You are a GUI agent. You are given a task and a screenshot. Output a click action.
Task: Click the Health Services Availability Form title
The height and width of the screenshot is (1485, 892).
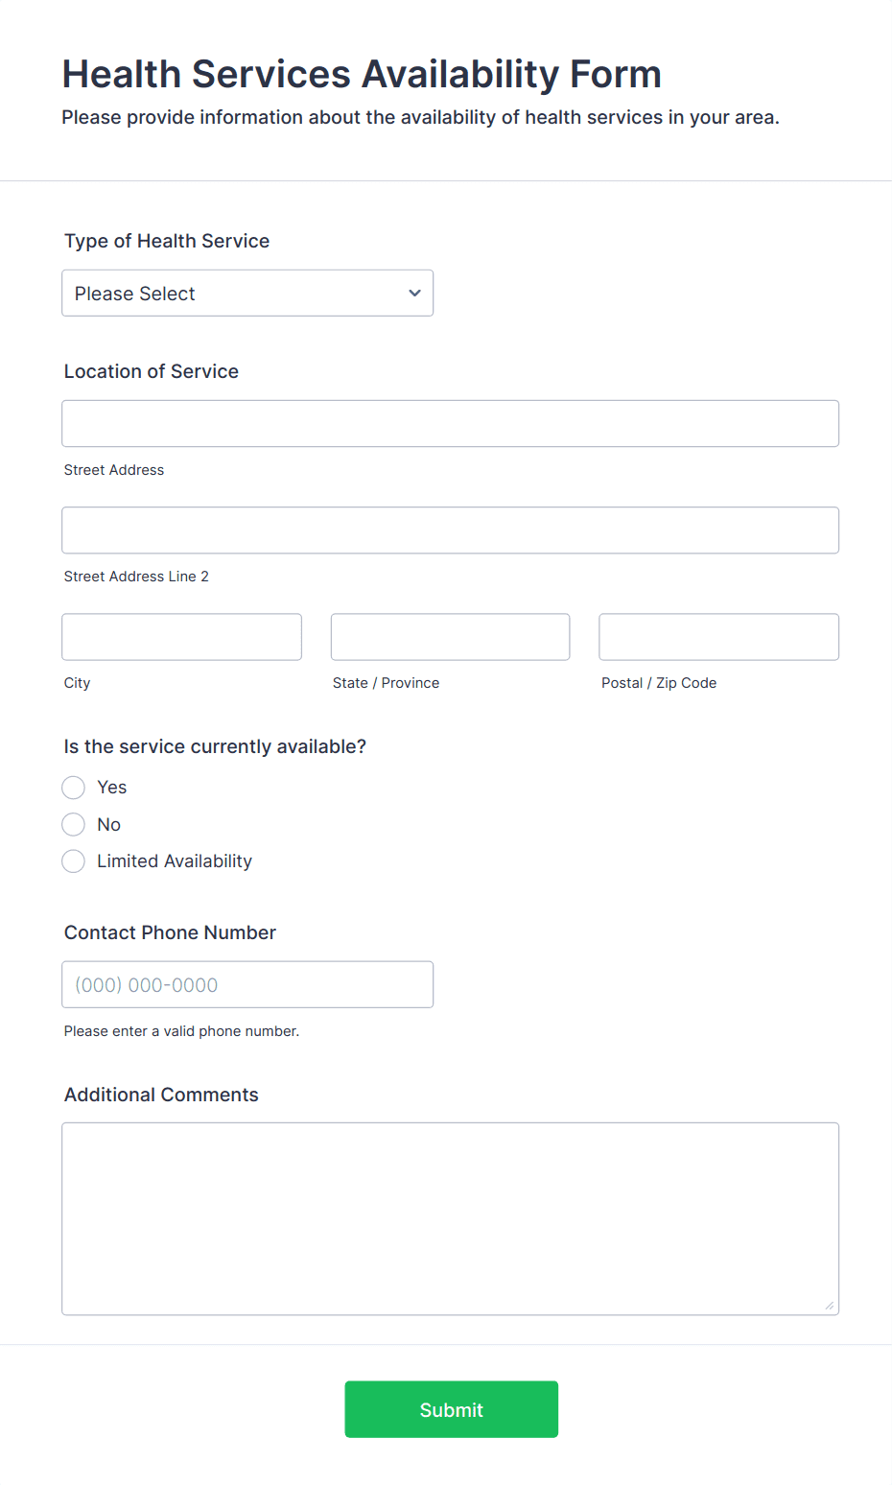(x=362, y=73)
